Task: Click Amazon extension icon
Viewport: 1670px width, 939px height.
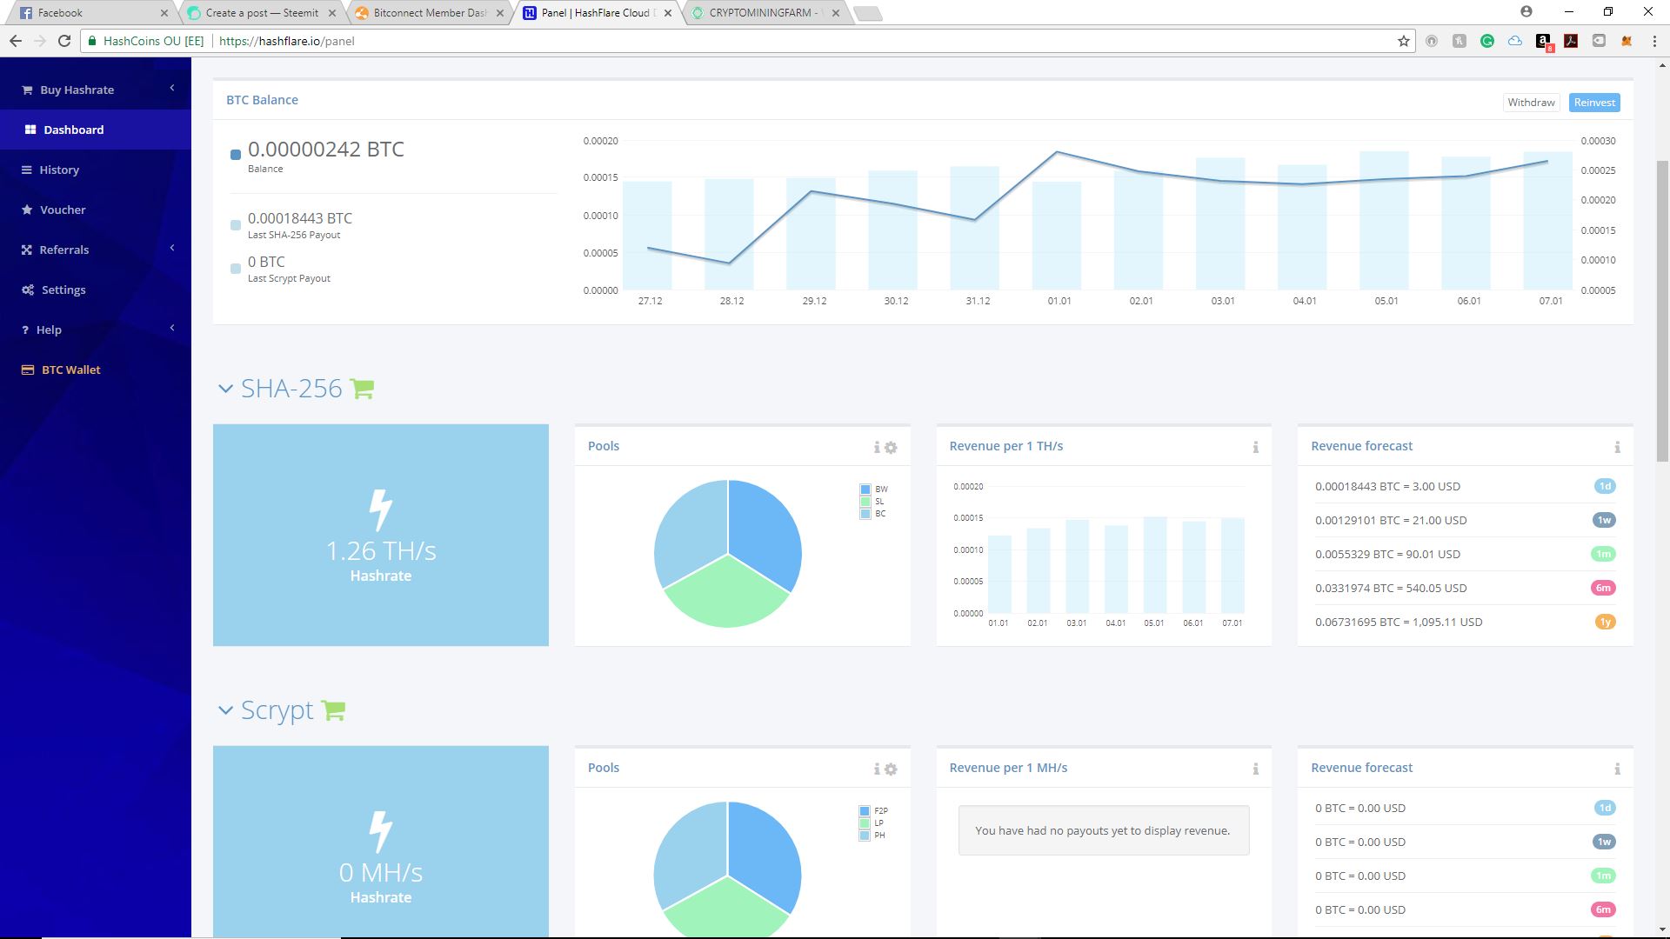Action: [x=1544, y=42]
